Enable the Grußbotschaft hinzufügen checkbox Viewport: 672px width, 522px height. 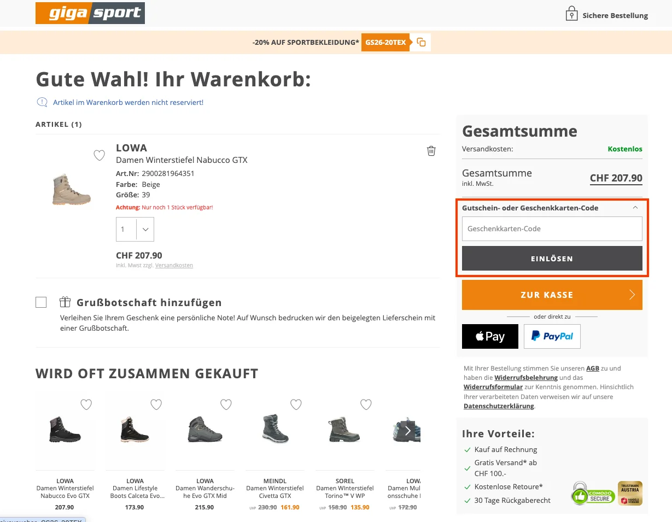coord(41,302)
